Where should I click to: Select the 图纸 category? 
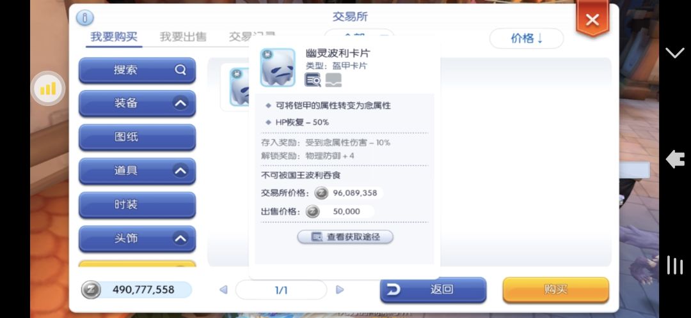point(137,137)
